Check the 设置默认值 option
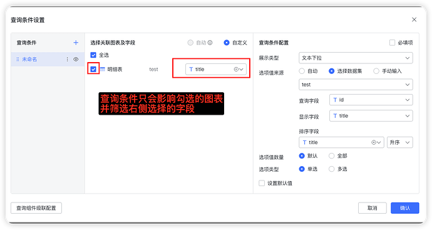 [262, 183]
